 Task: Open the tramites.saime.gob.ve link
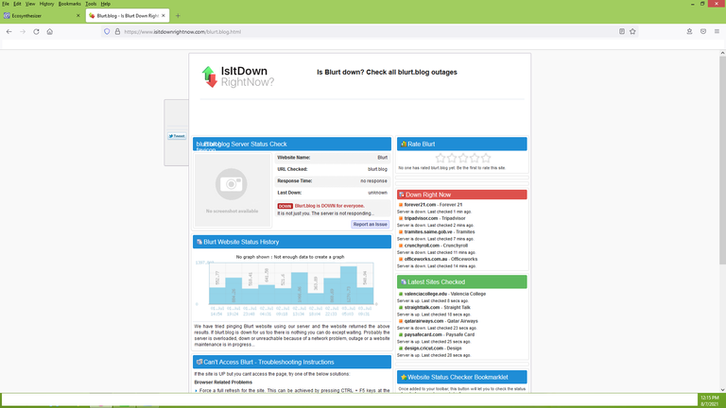point(428,231)
